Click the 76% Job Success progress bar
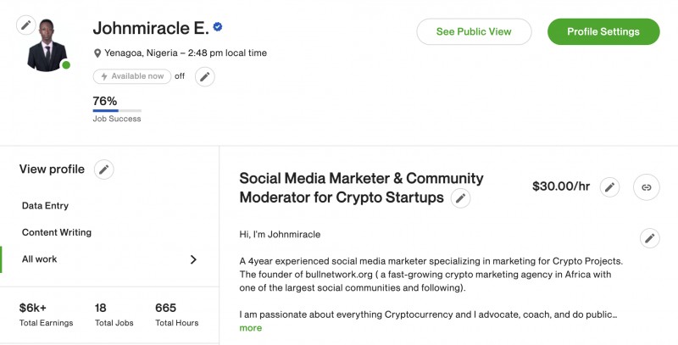The height and width of the screenshot is (345, 678). (117, 110)
